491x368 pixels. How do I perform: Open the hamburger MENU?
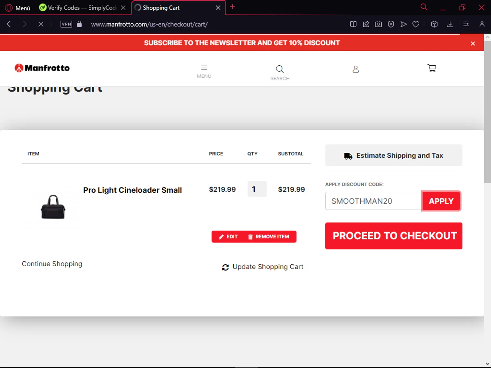204,71
